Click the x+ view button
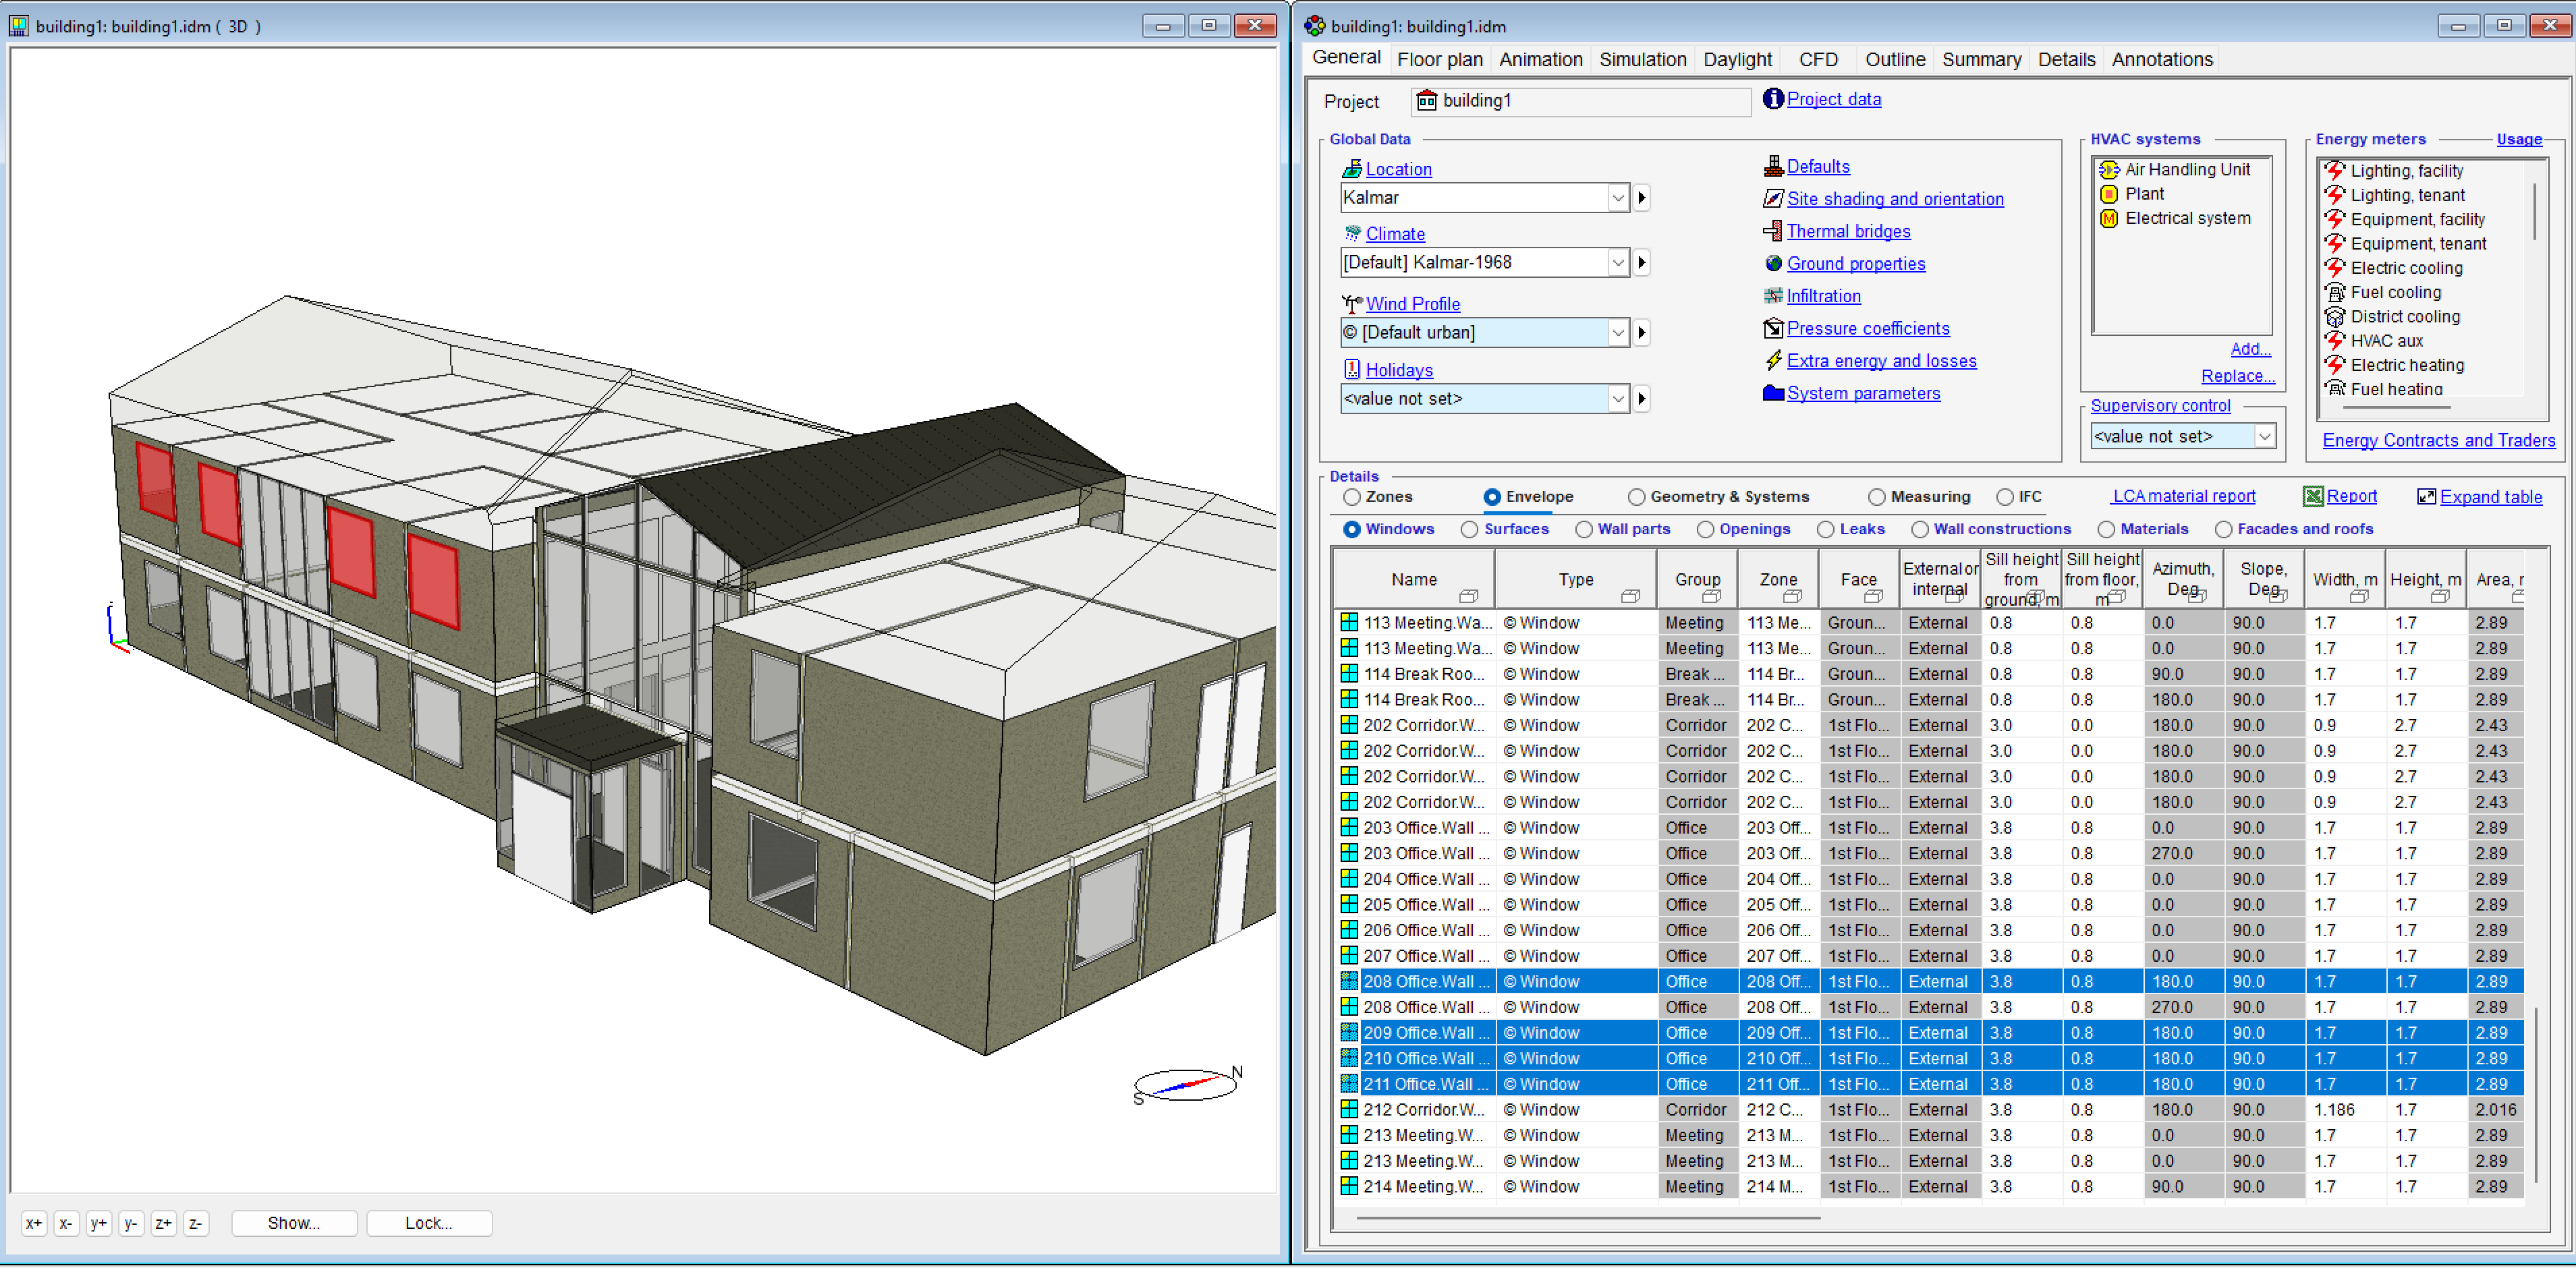 click(34, 1223)
